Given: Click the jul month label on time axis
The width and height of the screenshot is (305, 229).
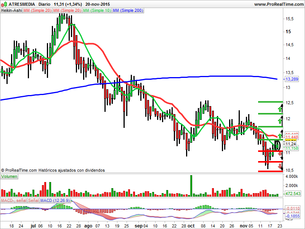Looking at the screenshot, I should click(x=33, y=226).
